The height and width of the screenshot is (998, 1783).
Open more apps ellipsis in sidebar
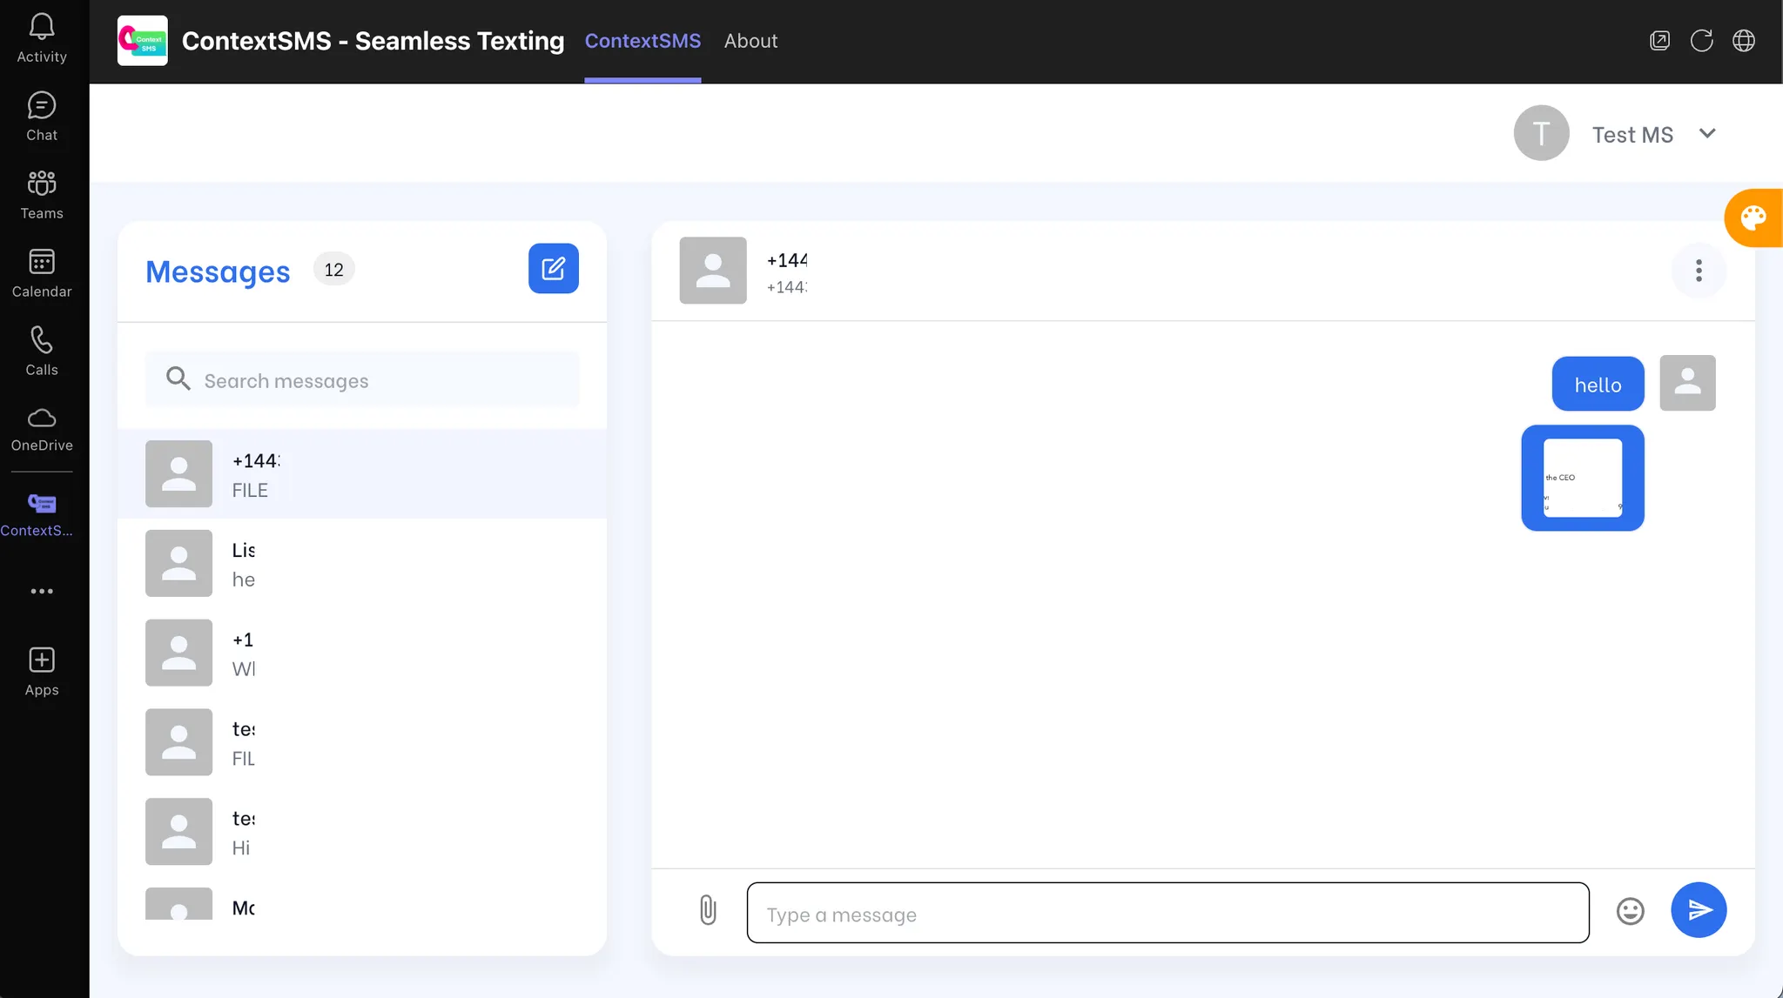[42, 591]
